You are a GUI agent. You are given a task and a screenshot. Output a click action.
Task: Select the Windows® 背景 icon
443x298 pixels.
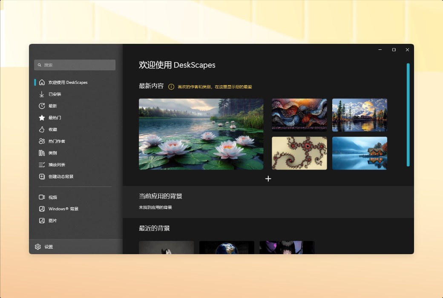[41, 209]
